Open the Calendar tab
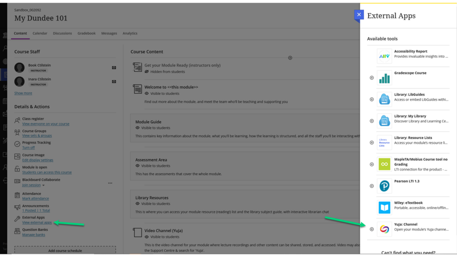 [40, 33]
